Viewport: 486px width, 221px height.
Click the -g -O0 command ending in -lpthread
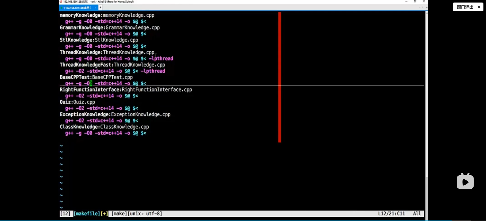click(x=119, y=59)
